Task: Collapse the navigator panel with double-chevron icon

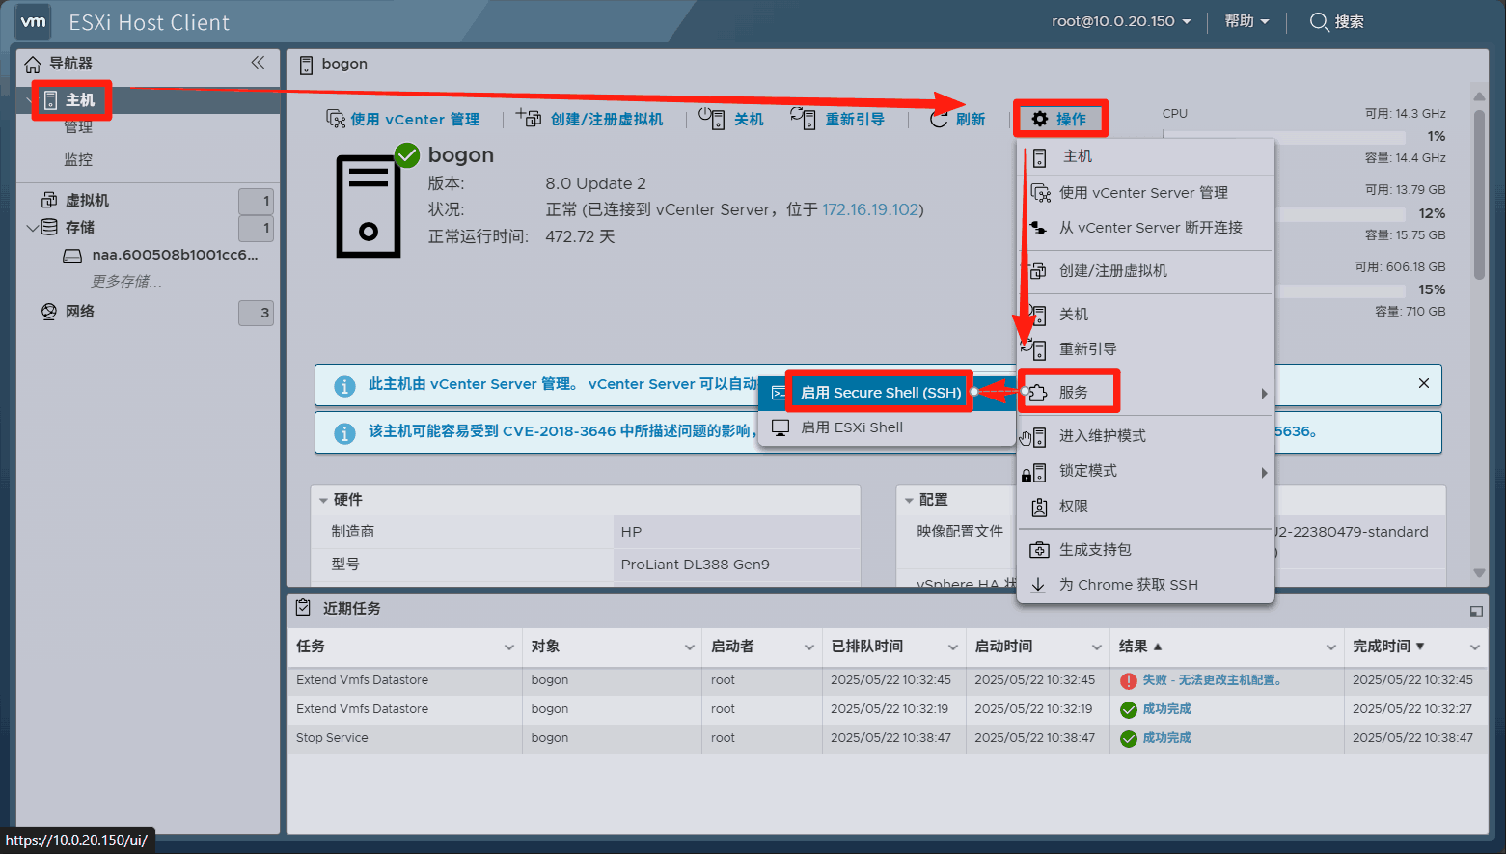Action: coord(258,63)
